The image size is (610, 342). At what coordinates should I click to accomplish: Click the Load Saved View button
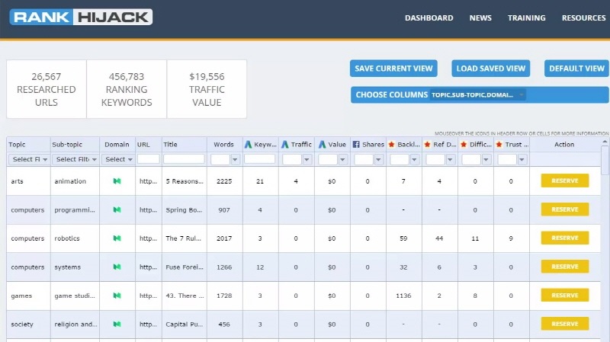pos(490,69)
